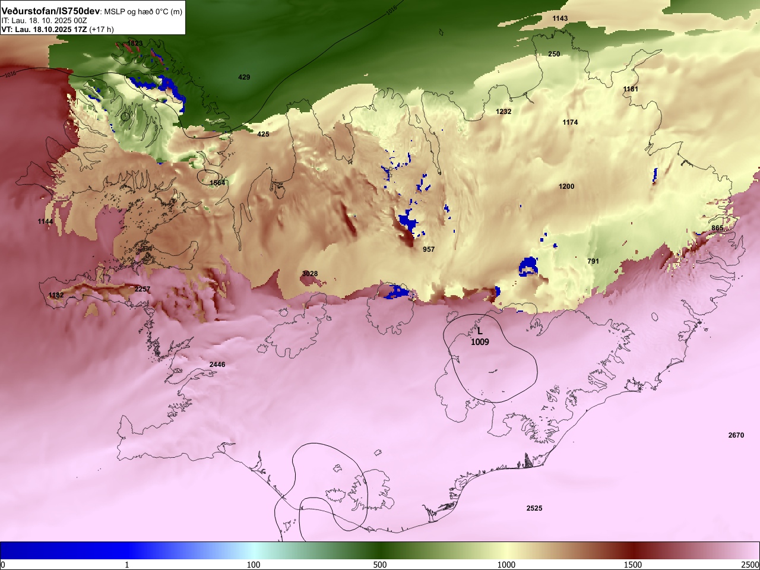Click the 100 tick on the color scale
This screenshot has height=570, width=760.
[x=254, y=565]
